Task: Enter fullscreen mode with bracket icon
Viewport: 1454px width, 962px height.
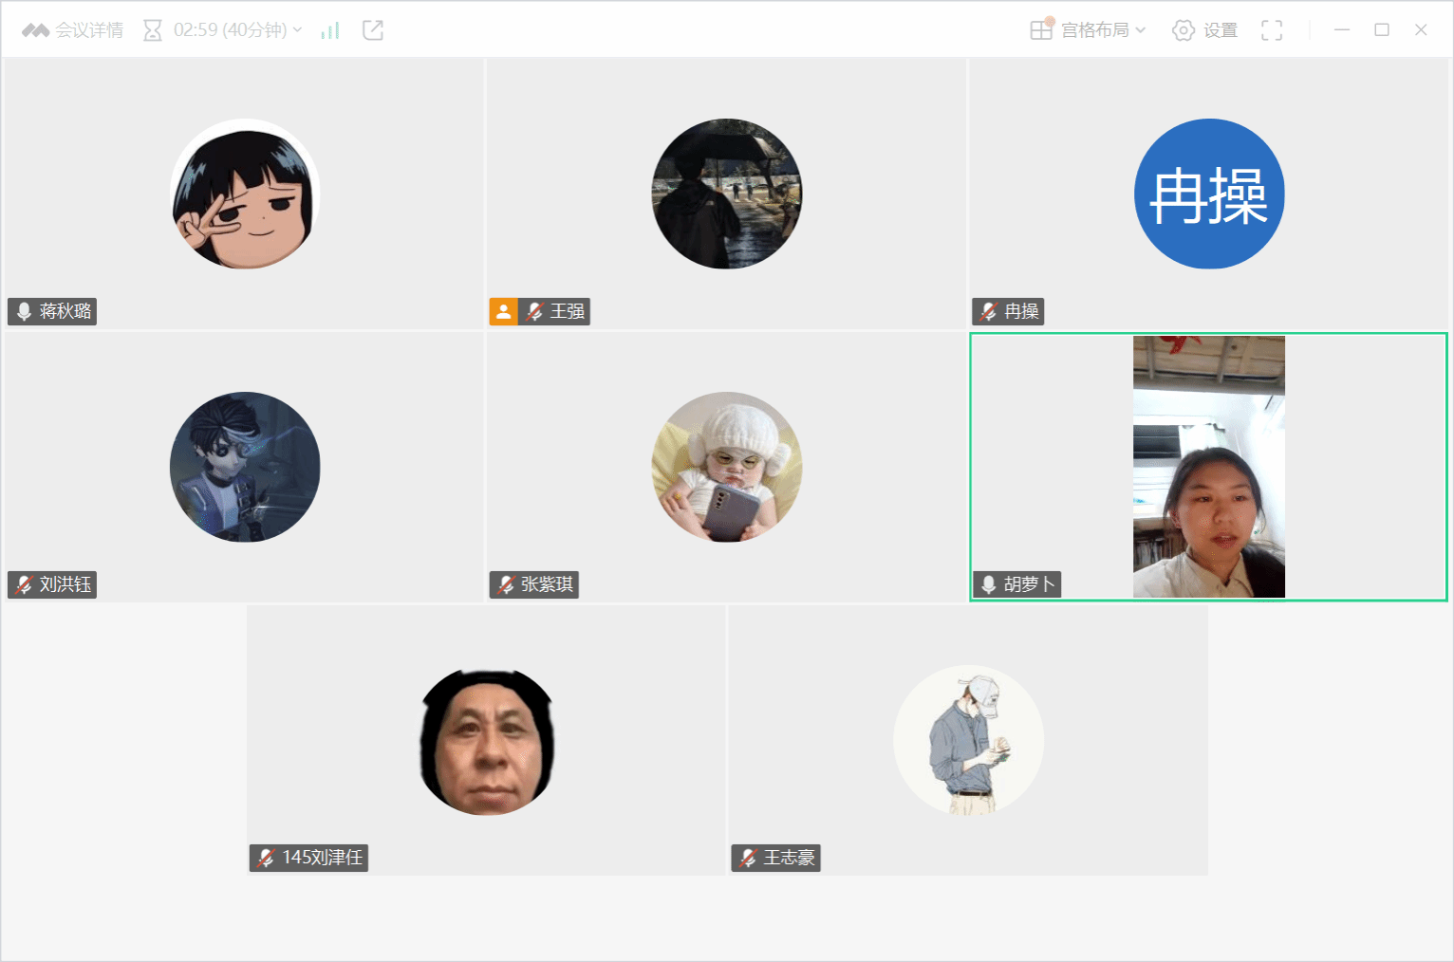Action: coord(1272,30)
